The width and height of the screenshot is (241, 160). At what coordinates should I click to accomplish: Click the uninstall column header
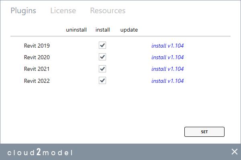[x=76, y=30]
